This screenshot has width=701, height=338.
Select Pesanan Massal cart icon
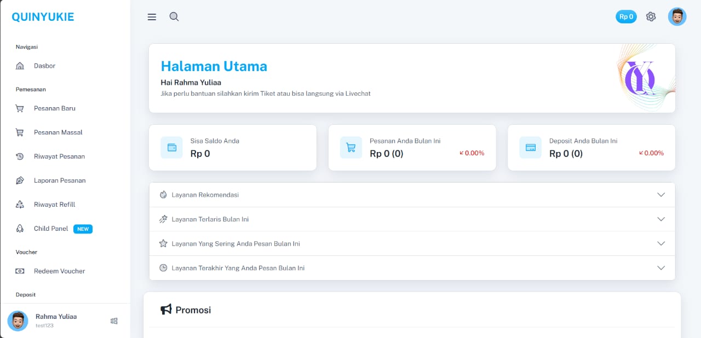(20, 132)
